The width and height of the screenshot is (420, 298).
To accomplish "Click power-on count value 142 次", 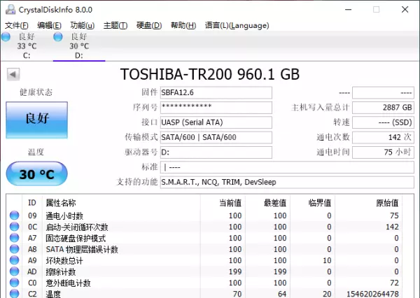I will point(383,137).
